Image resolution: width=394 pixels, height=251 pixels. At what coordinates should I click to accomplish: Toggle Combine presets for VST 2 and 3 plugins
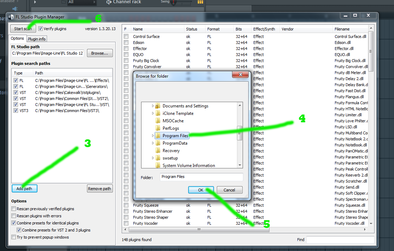click(x=19, y=230)
